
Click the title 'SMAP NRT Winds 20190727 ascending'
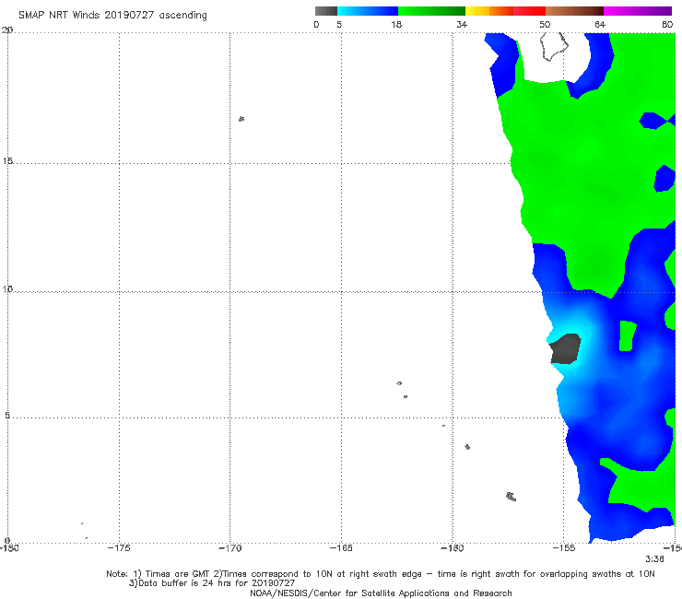click(112, 15)
